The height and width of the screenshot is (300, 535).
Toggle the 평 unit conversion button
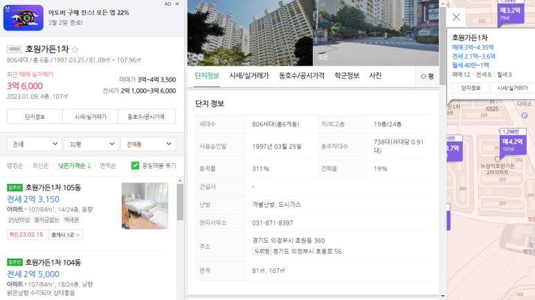click(x=427, y=76)
